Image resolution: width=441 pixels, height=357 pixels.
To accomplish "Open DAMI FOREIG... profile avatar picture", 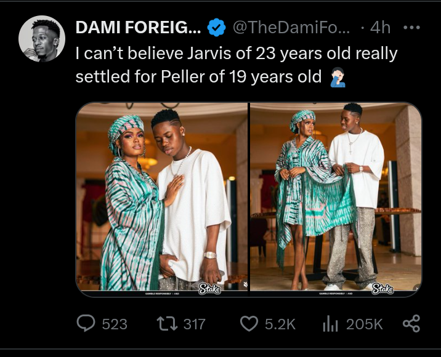I will (x=42, y=38).
